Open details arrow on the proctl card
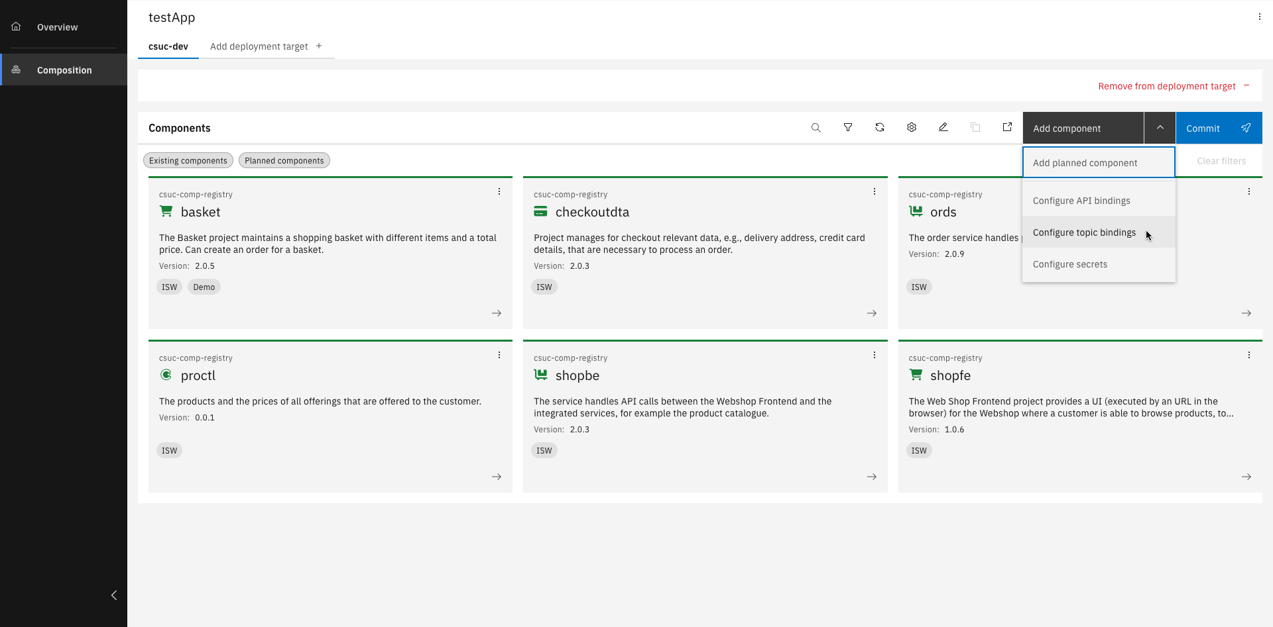 click(x=497, y=476)
